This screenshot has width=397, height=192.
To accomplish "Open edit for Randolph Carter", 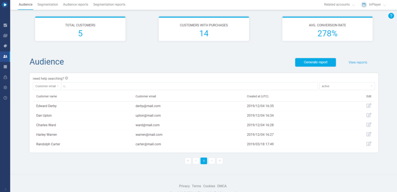I will click(369, 144).
